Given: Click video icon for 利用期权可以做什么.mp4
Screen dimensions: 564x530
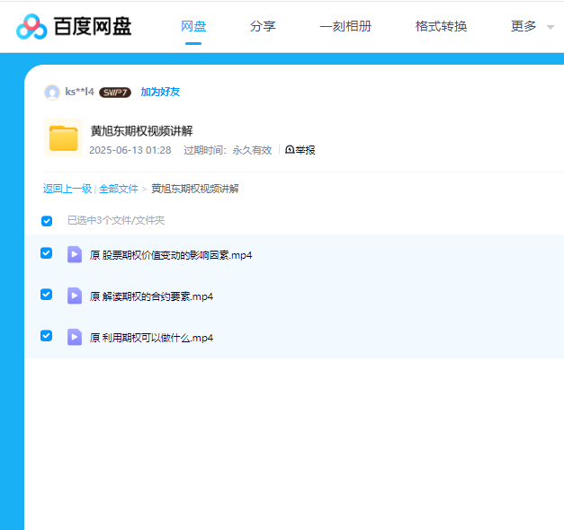Looking at the screenshot, I should (x=75, y=337).
